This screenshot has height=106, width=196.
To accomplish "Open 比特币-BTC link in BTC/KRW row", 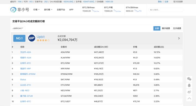I will coord(26,63).
